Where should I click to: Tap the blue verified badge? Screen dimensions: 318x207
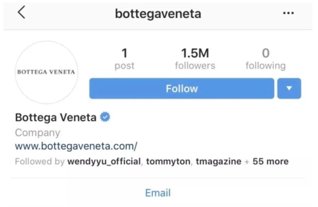pyautogui.click(x=105, y=117)
